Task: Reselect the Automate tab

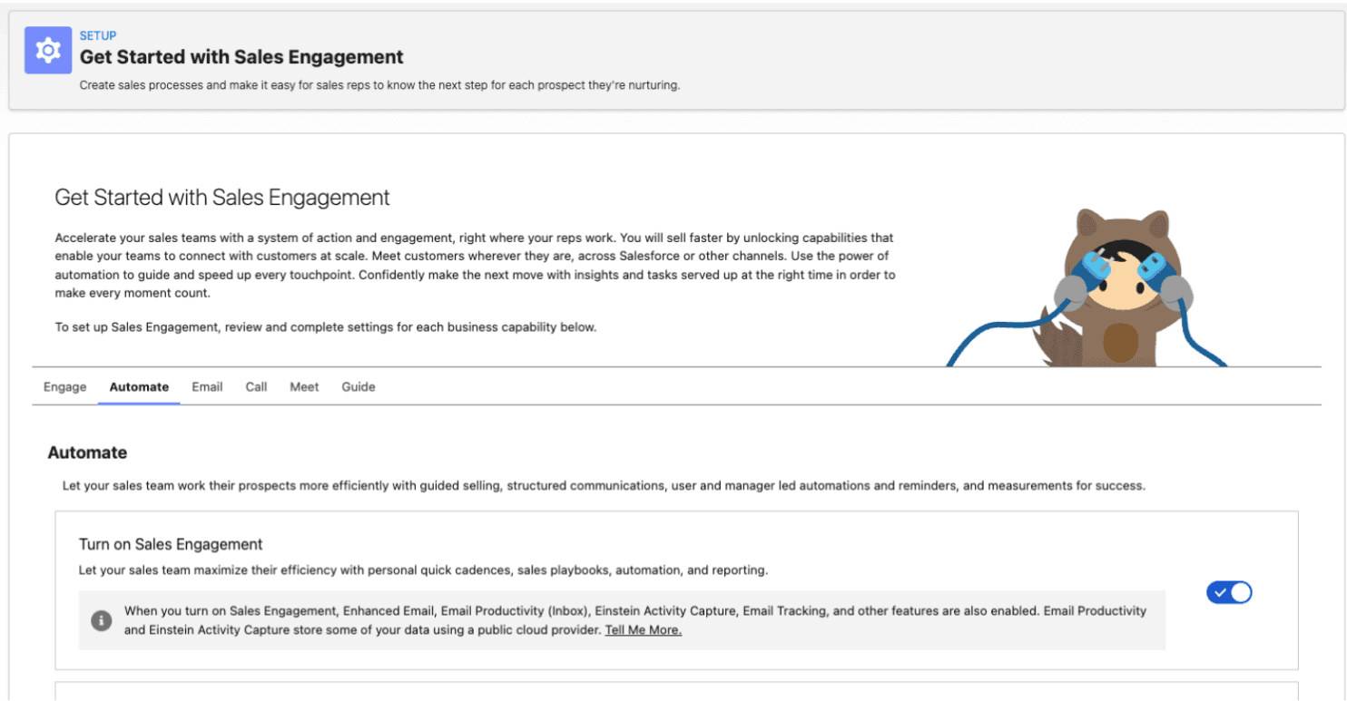Action: [x=138, y=386]
